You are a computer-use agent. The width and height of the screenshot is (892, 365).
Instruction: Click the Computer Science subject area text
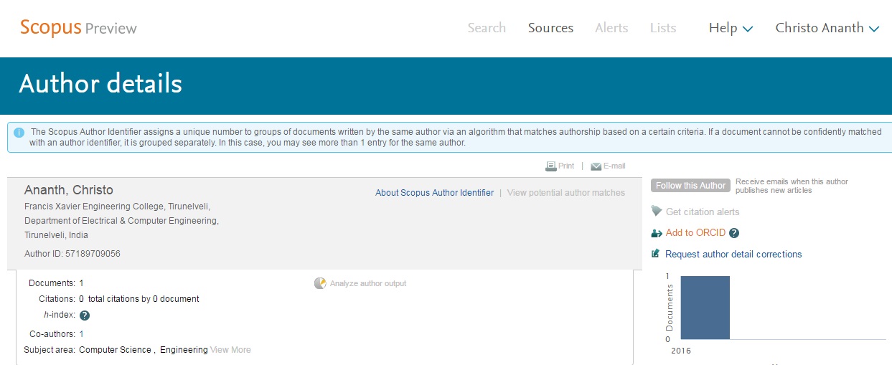click(x=115, y=350)
